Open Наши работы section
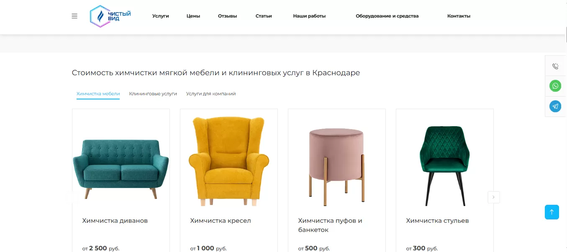The width and height of the screenshot is (567, 252). (x=309, y=16)
